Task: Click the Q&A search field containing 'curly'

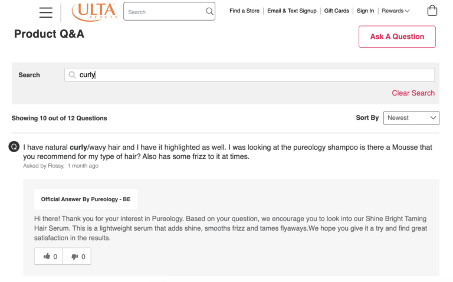Action: click(x=254, y=75)
